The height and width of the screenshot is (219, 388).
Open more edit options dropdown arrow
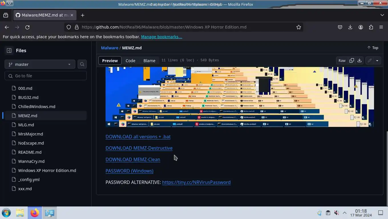377,60
